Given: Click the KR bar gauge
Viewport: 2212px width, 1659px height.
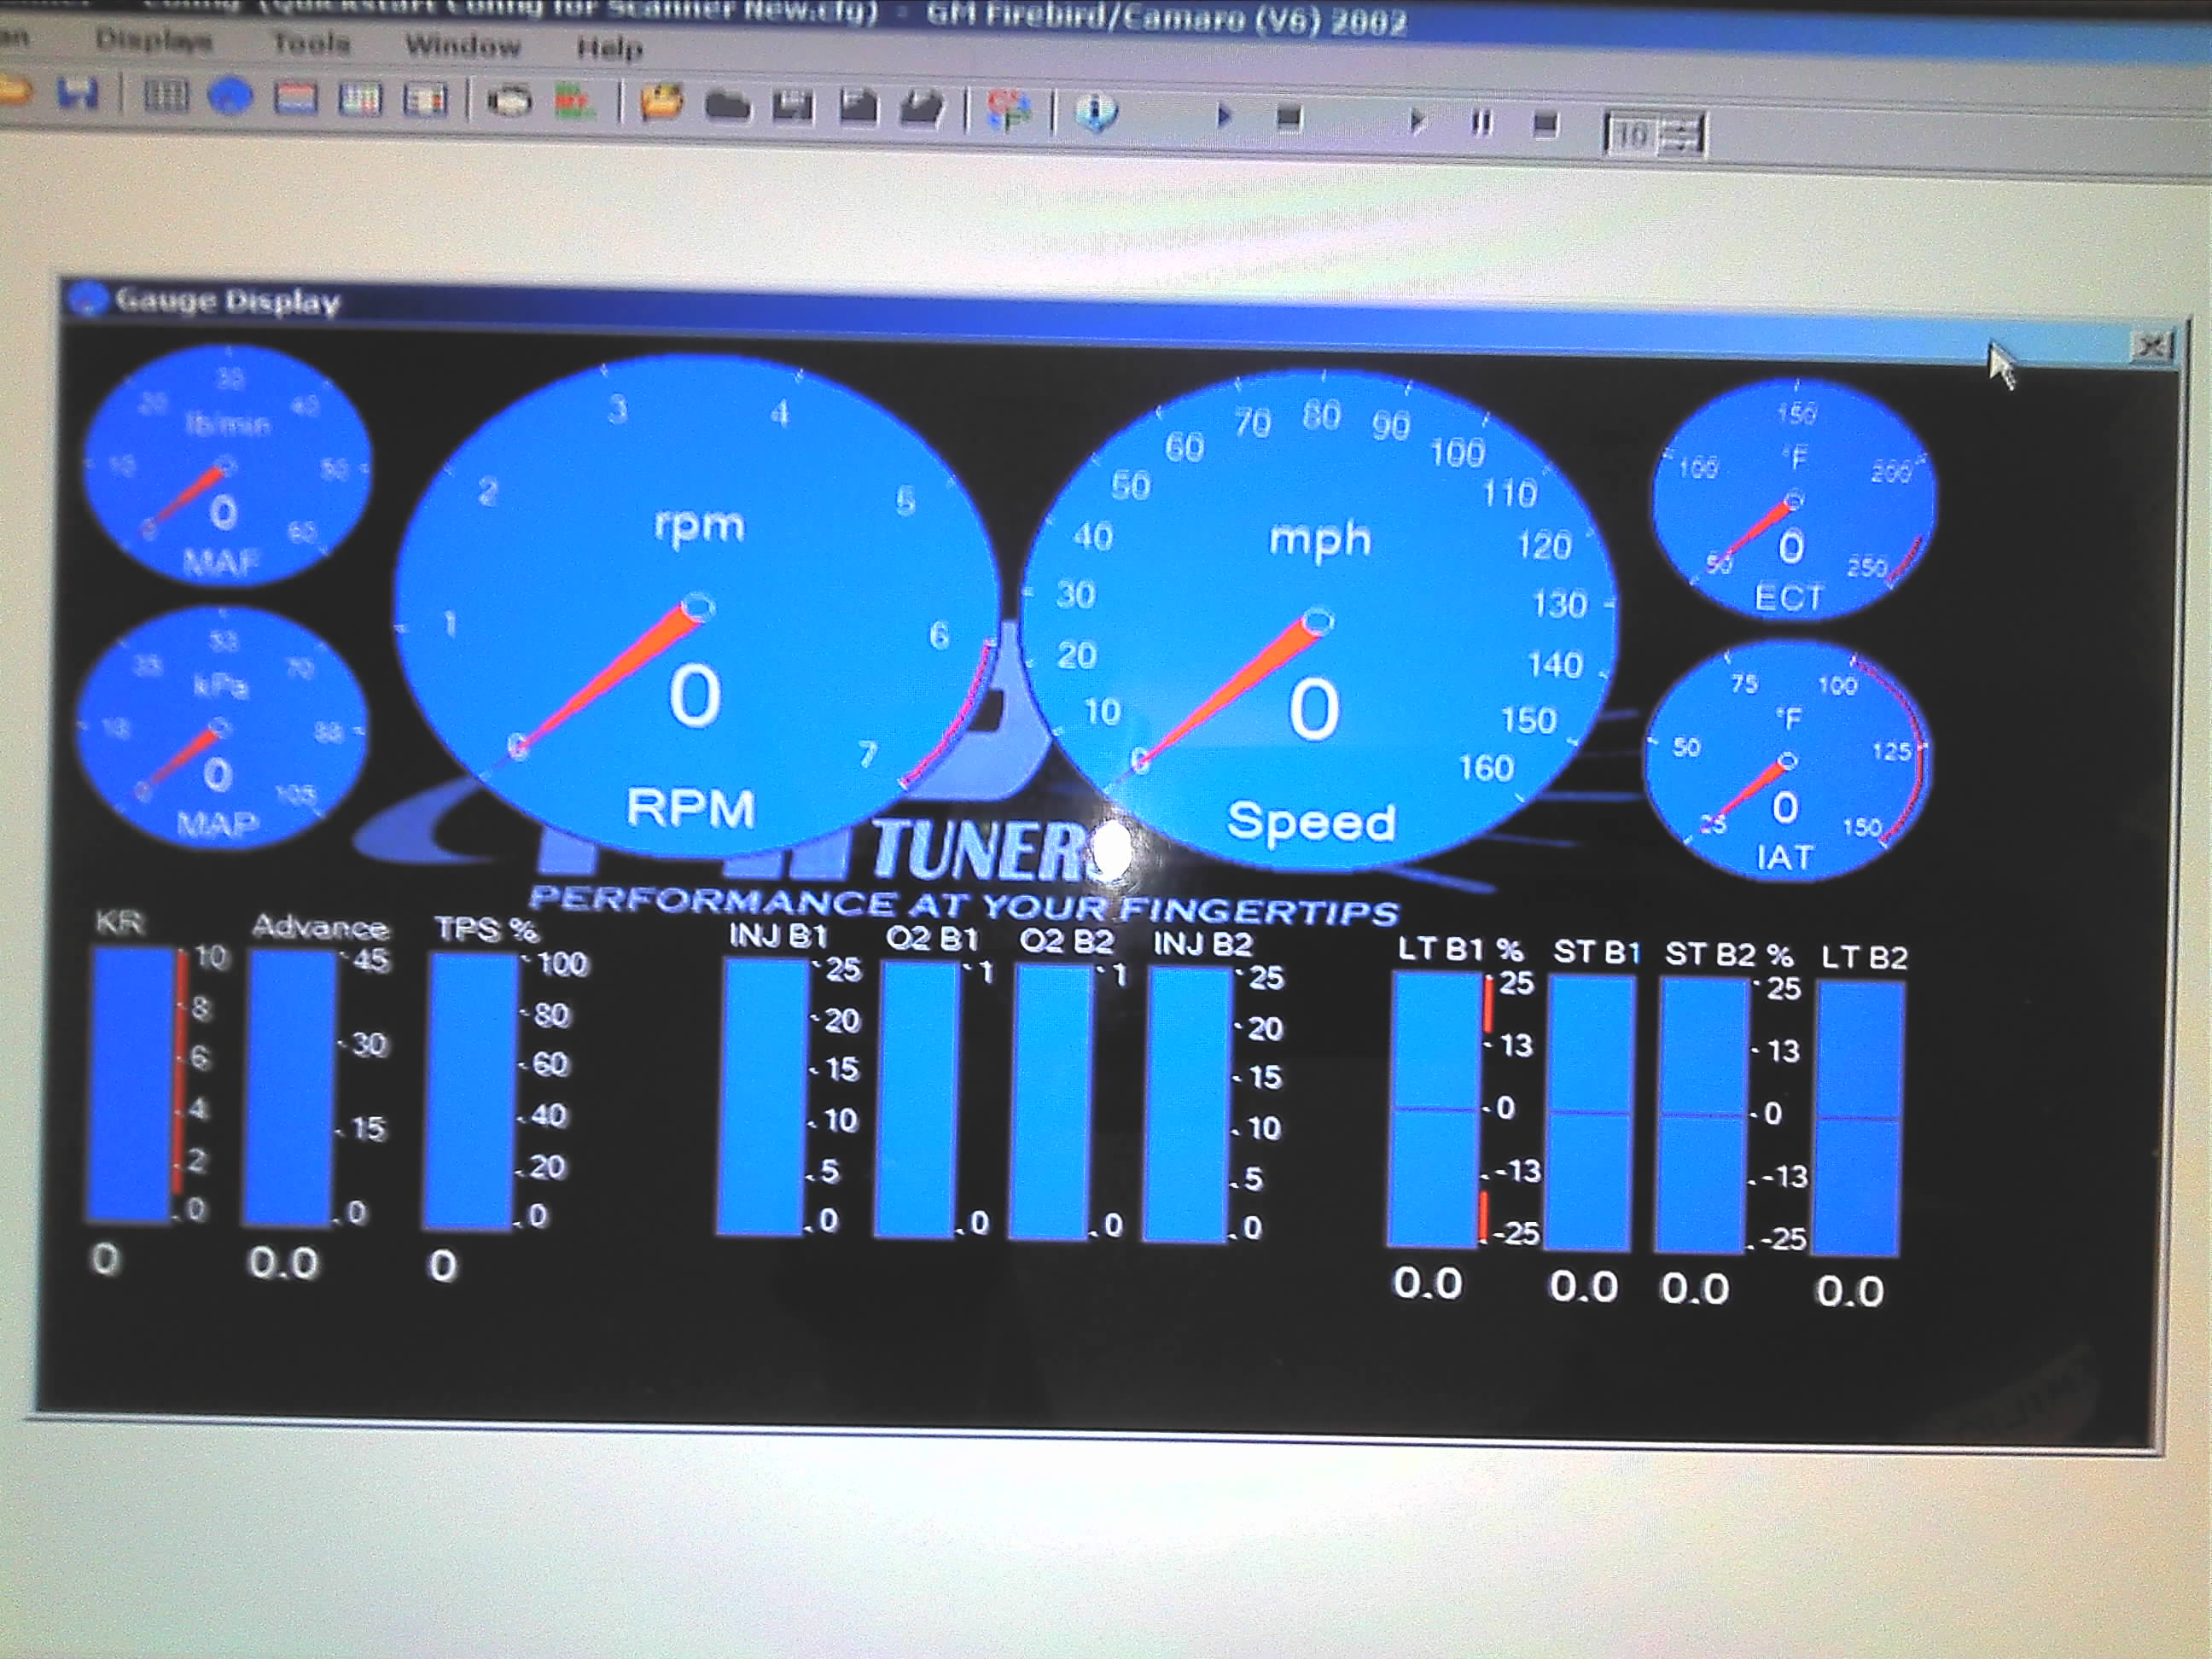Looking at the screenshot, I should click(x=130, y=1085).
